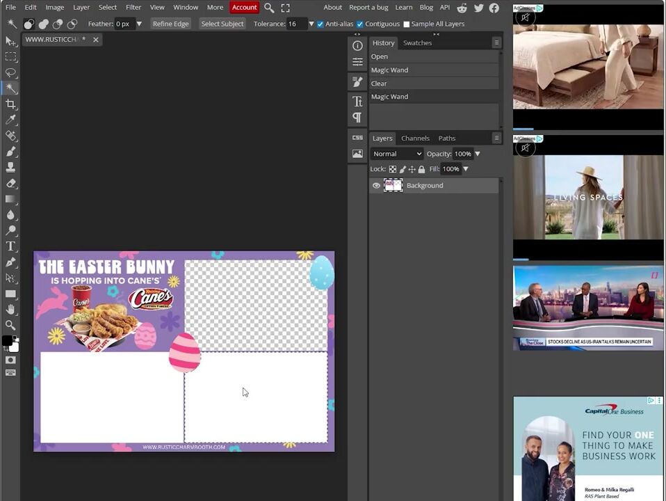Select the Eraser tool
This screenshot has height=501, width=666.
click(x=10, y=183)
